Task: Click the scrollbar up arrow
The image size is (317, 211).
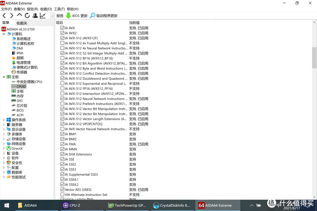Action: tap(314, 22)
